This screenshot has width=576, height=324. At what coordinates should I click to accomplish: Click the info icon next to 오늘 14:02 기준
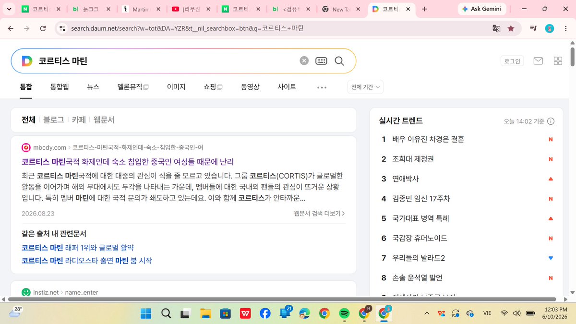(x=551, y=121)
